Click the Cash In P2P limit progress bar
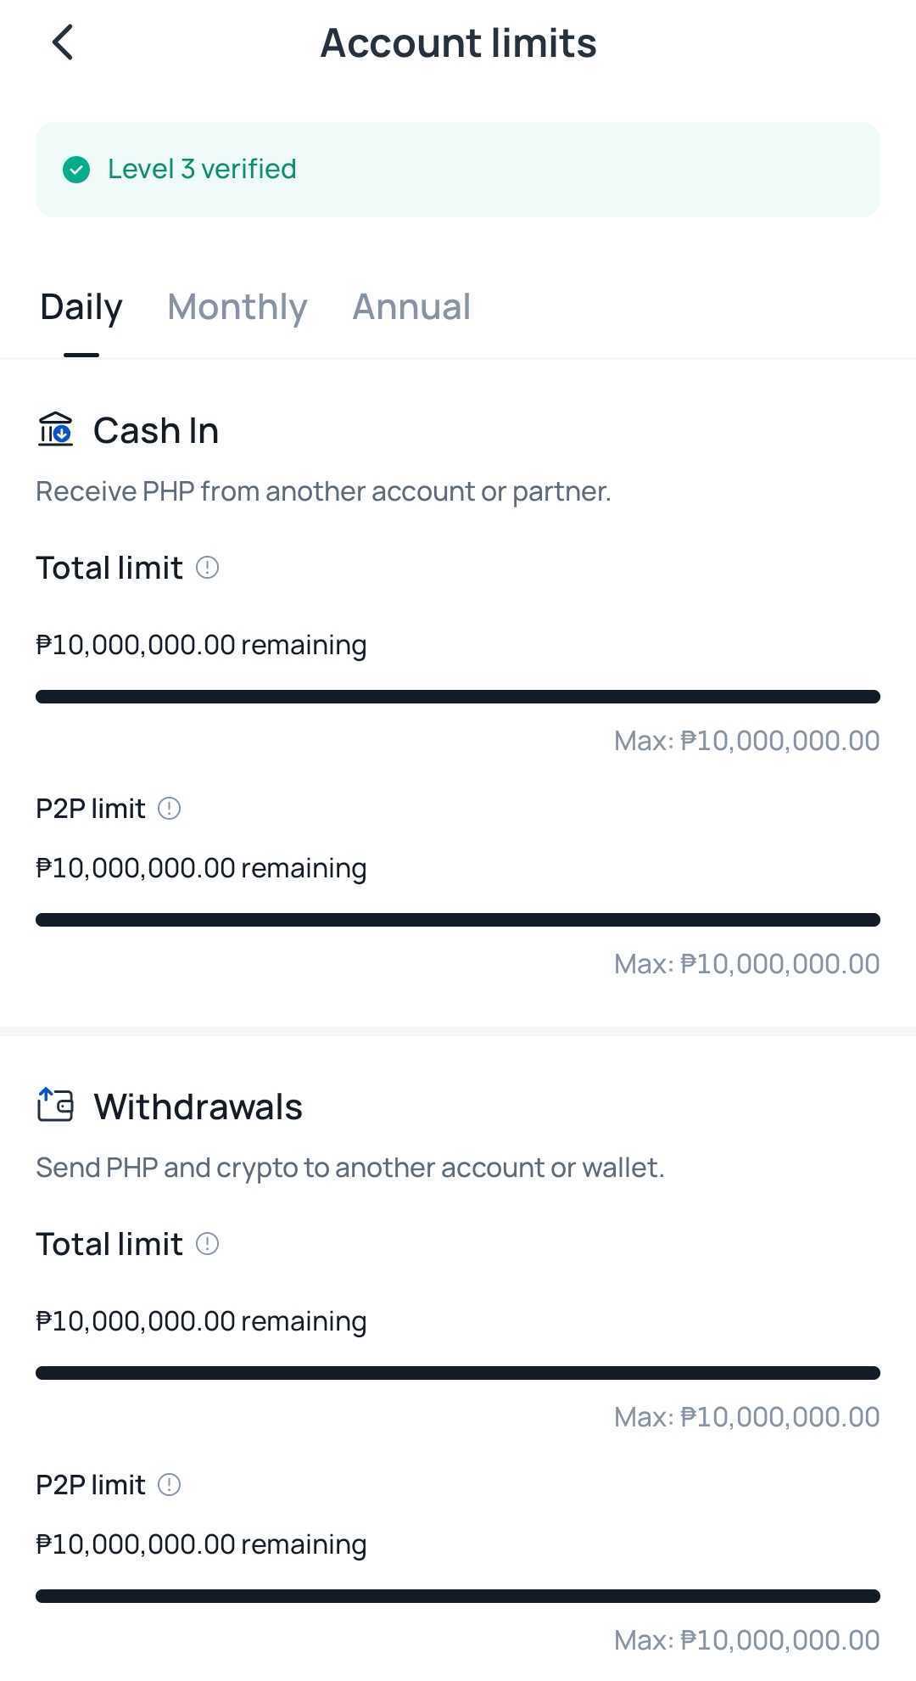Viewport: 916px width, 1681px height. point(458,920)
